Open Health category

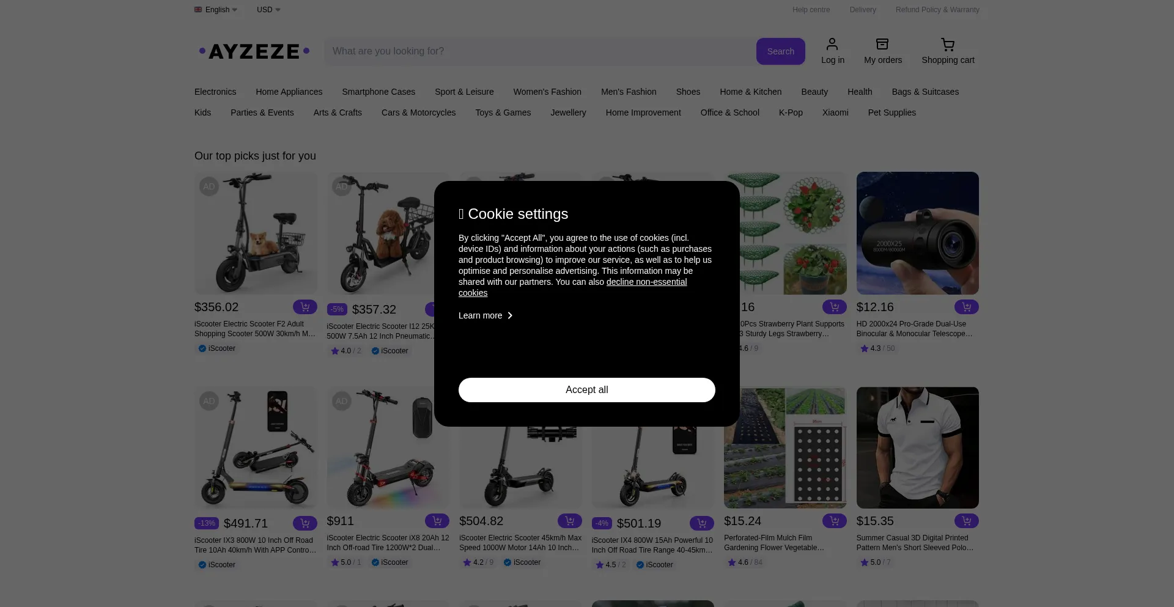pyautogui.click(x=860, y=92)
